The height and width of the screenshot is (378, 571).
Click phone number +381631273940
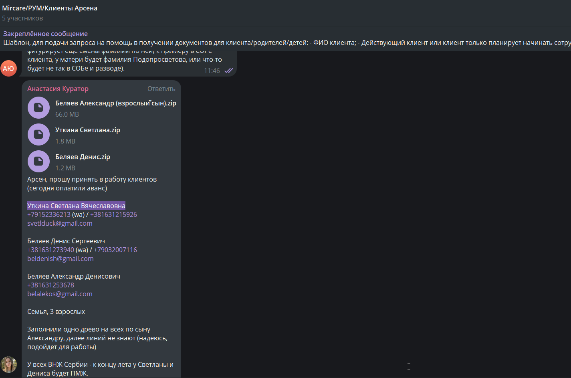[x=50, y=250]
